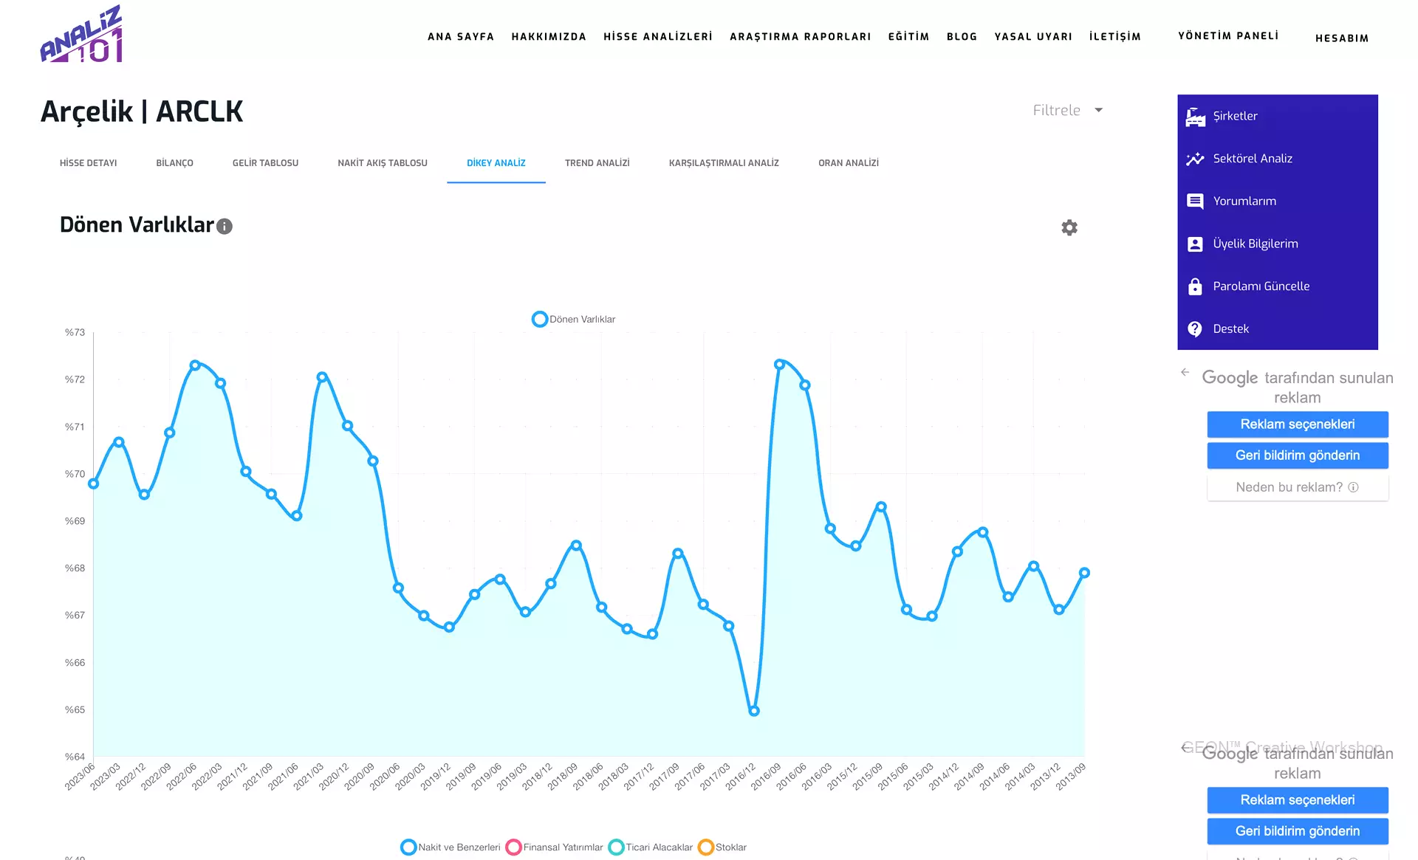Switch to Bilanço tab
Viewport: 1418px width, 860px height.
click(175, 163)
